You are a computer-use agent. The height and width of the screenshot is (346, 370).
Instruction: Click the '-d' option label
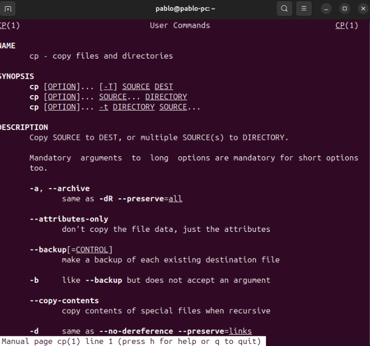pyautogui.click(x=34, y=331)
